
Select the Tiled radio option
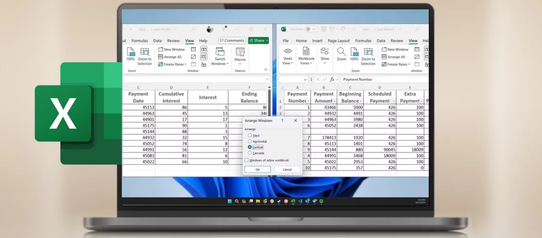[x=249, y=136]
